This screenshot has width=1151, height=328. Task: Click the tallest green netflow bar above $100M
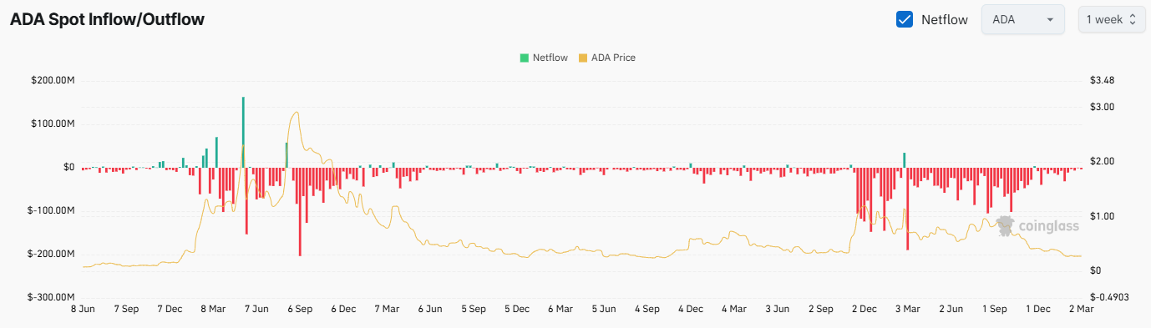[243, 132]
